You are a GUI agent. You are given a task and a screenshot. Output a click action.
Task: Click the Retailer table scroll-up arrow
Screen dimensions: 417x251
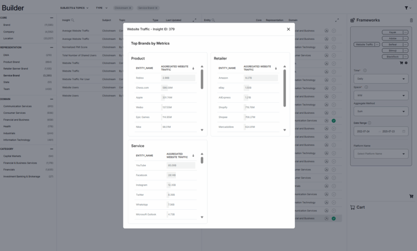[285, 66]
